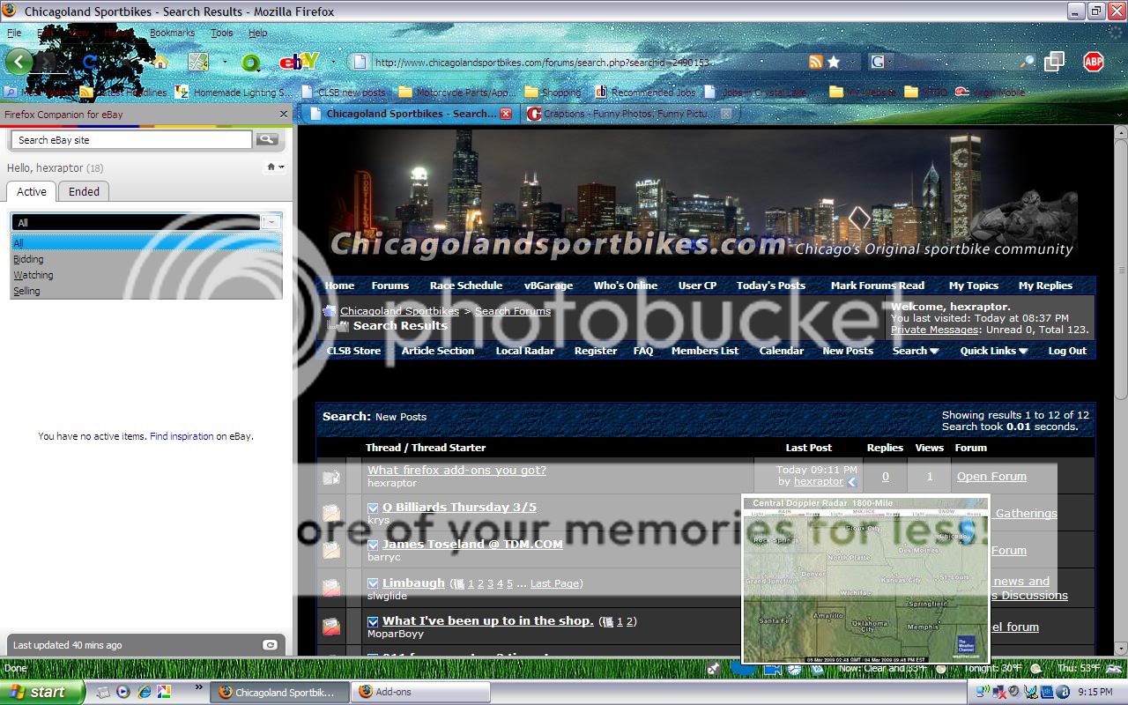Open the Local Radar nav link
1128x705 pixels.
[525, 351]
